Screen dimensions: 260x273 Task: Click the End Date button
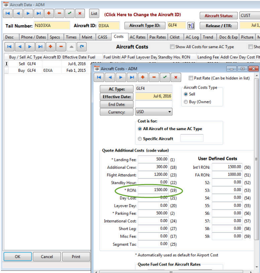pos(117,104)
